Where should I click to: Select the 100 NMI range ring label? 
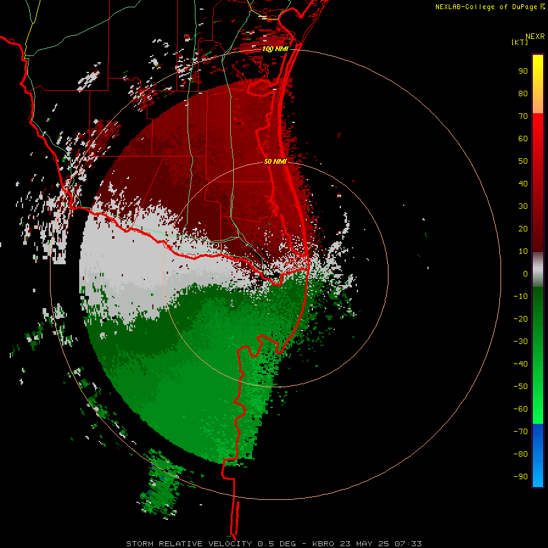[275, 49]
